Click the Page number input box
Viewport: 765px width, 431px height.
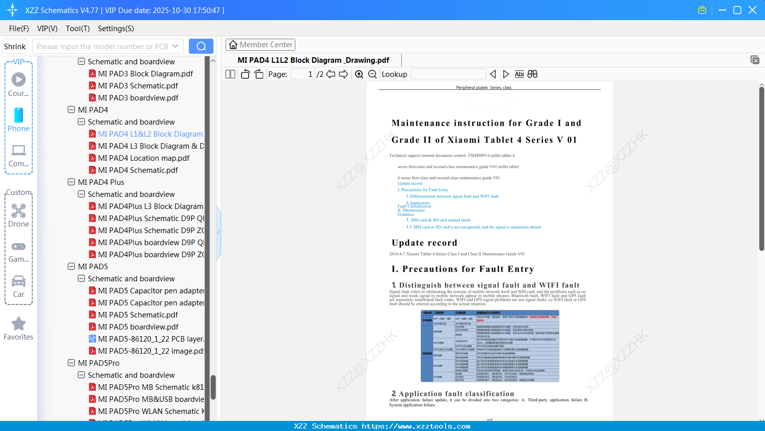303,74
